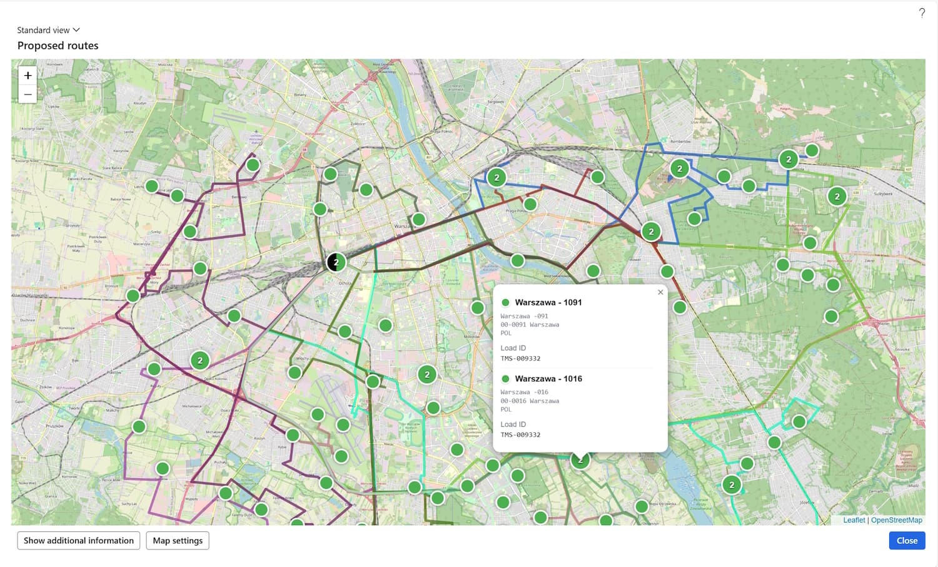Click the chevron next to Standard view
The width and height of the screenshot is (938, 567).
pyautogui.click(x=76, y=30)
